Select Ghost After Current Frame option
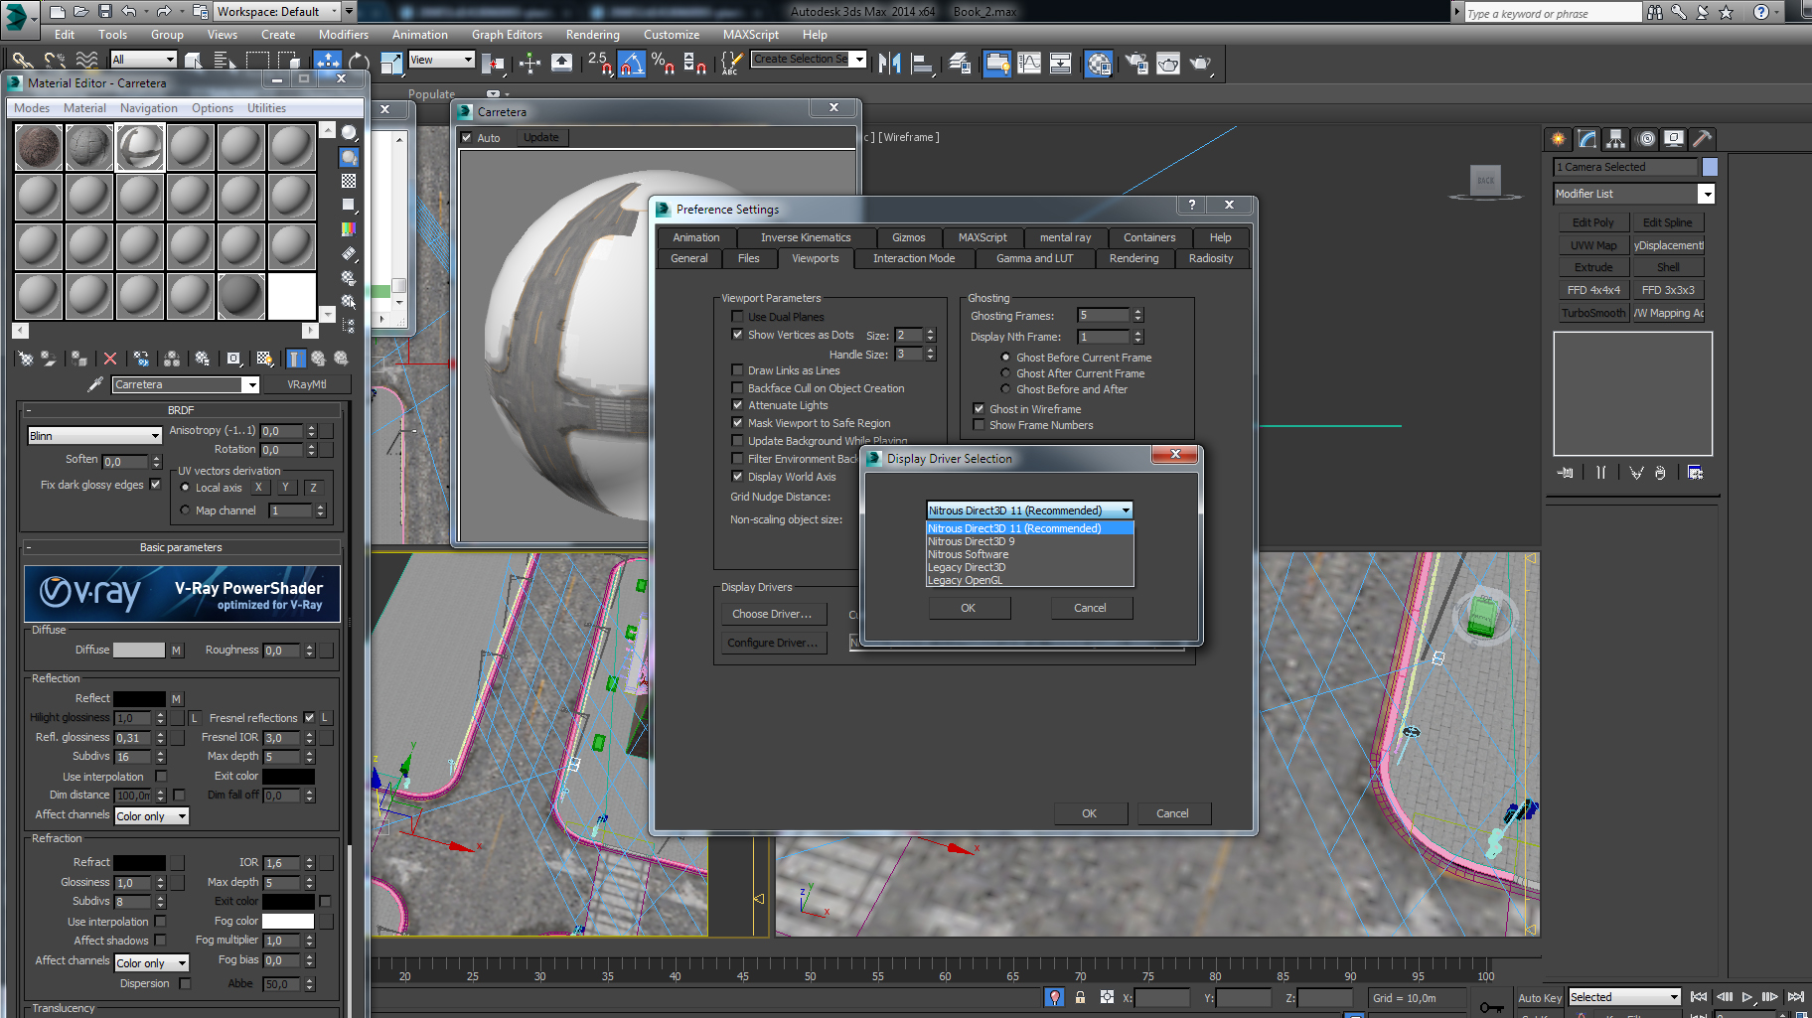 tap(1005, 373)
